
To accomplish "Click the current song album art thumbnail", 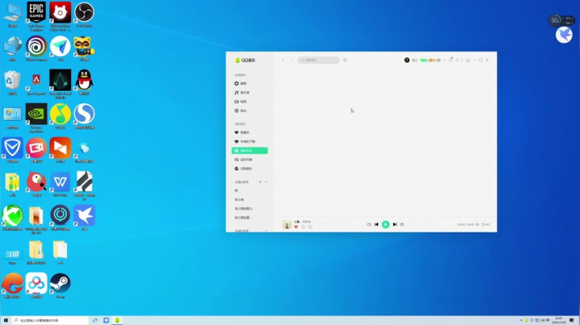I will [287, 224].
